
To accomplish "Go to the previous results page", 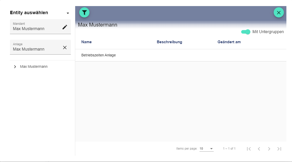I will 259,149.
